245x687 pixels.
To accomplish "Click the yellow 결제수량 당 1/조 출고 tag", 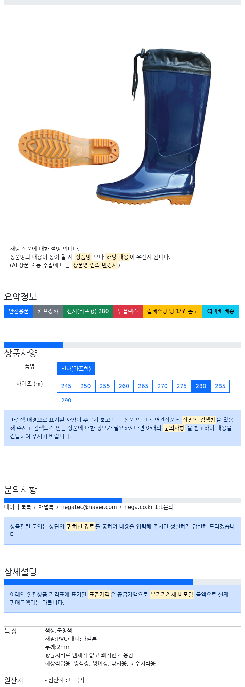I will (x=173, y=311).
